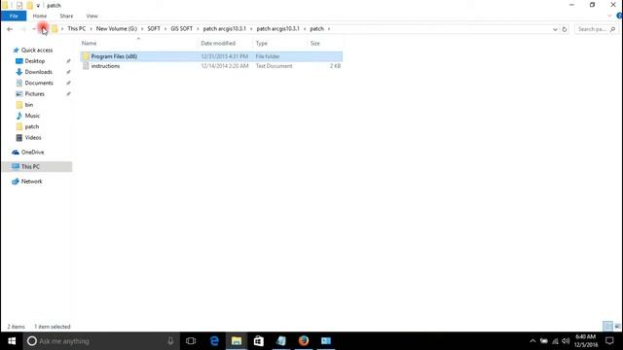Click the Forward navigation arrow
Image resolution: width=623 pixels, height=350 pixels.
click(x=23, y=29)
